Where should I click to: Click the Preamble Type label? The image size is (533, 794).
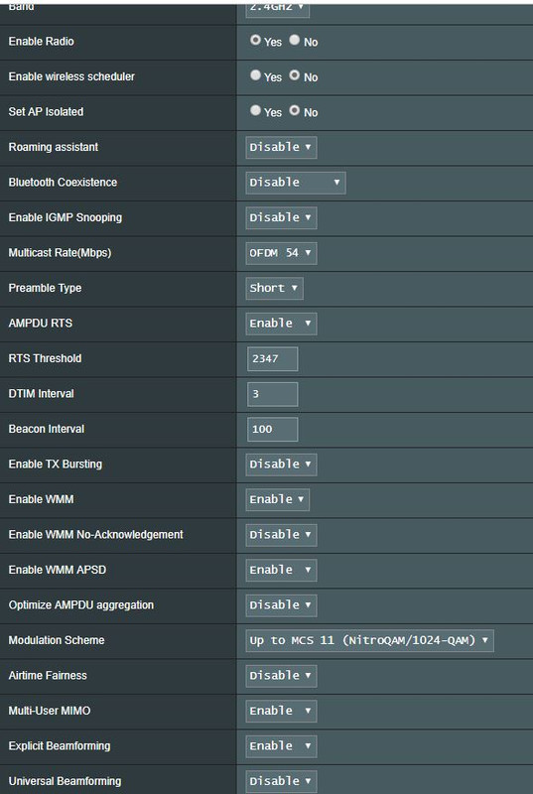tap(45, 288)
